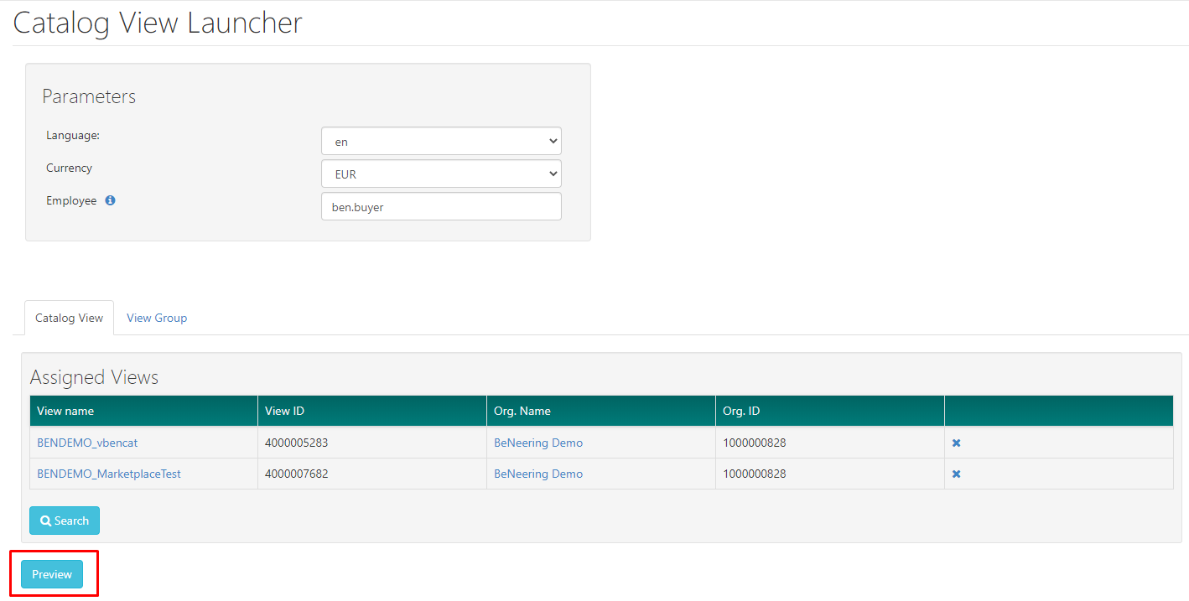Click the Employee info icon
The width and height of the screenshot is (1189, 601).
tap(110, 201)
